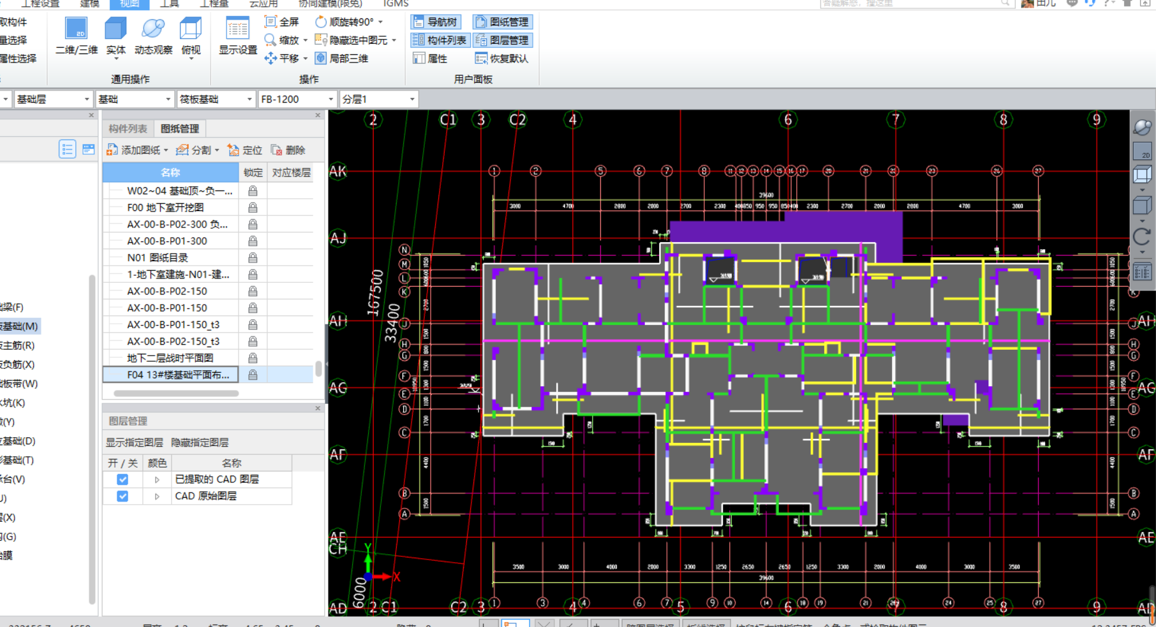Viewport: 1156px width, 627px height.
Task: Toggle lock for N01 图纸目录
Action: coord(253,258)
